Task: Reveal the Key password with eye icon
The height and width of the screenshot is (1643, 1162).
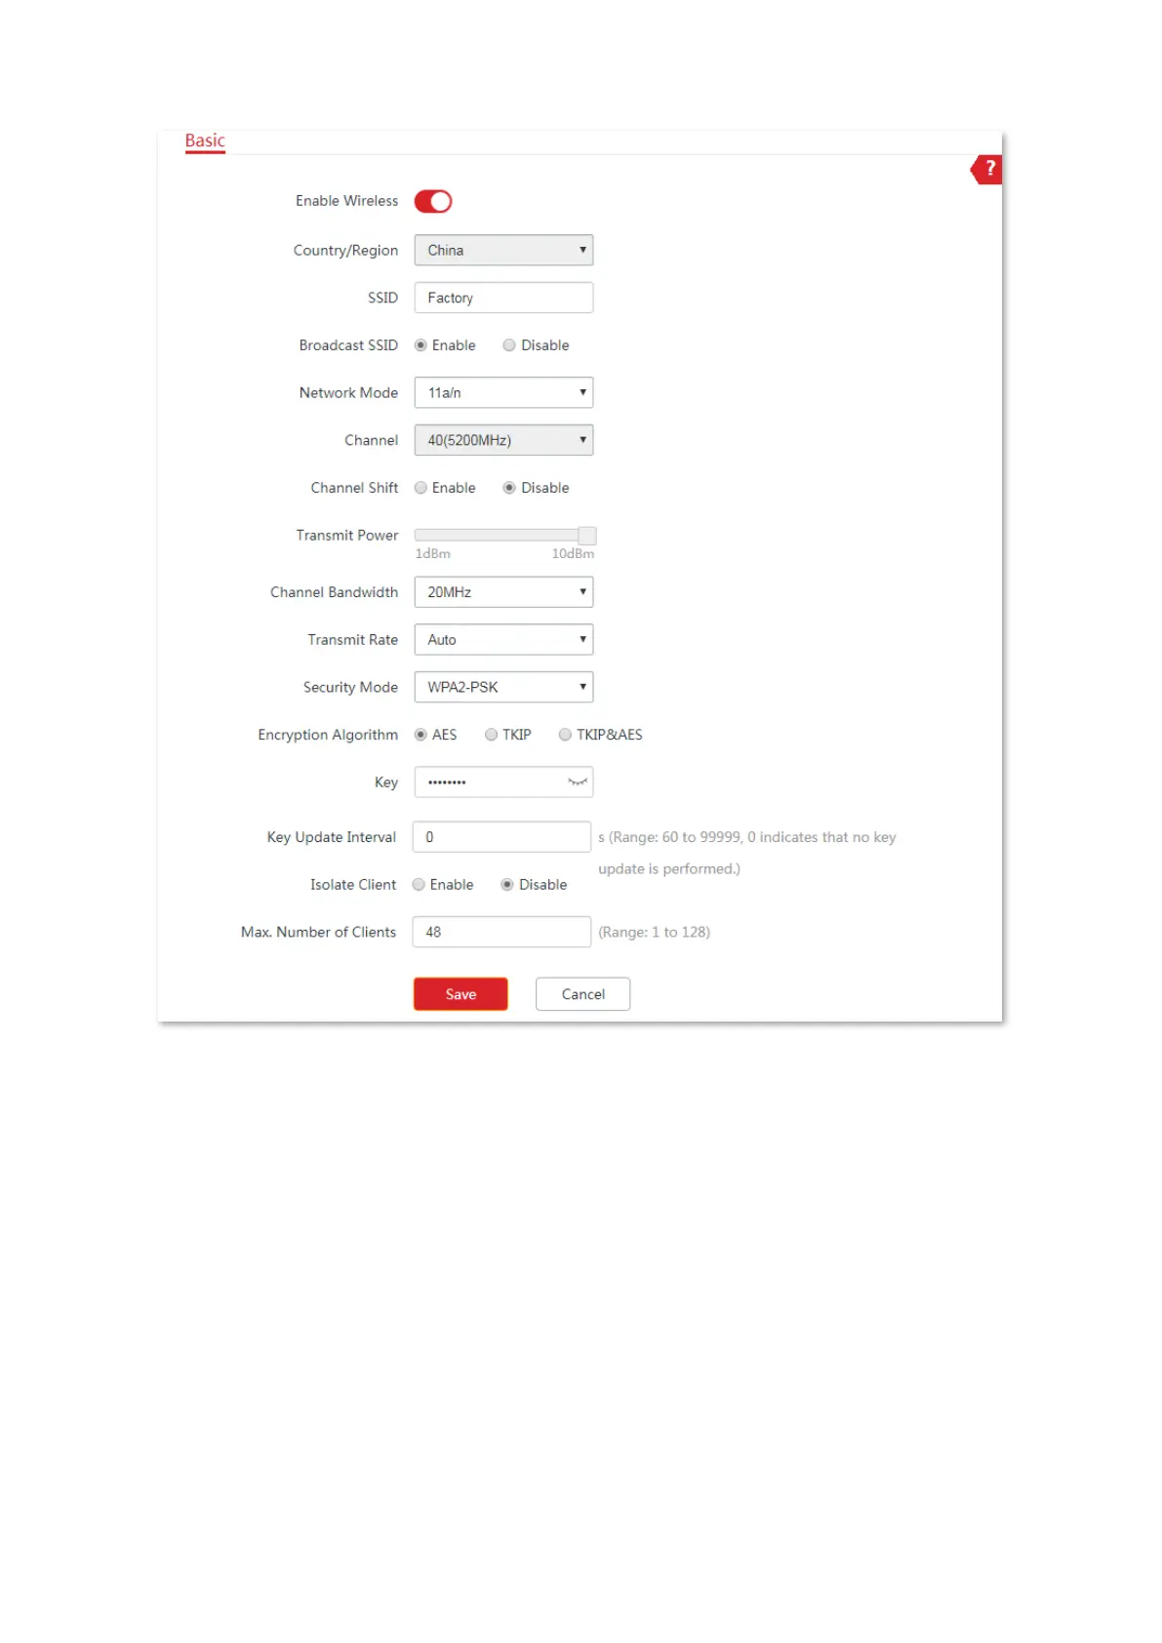Action: point(578,782)
